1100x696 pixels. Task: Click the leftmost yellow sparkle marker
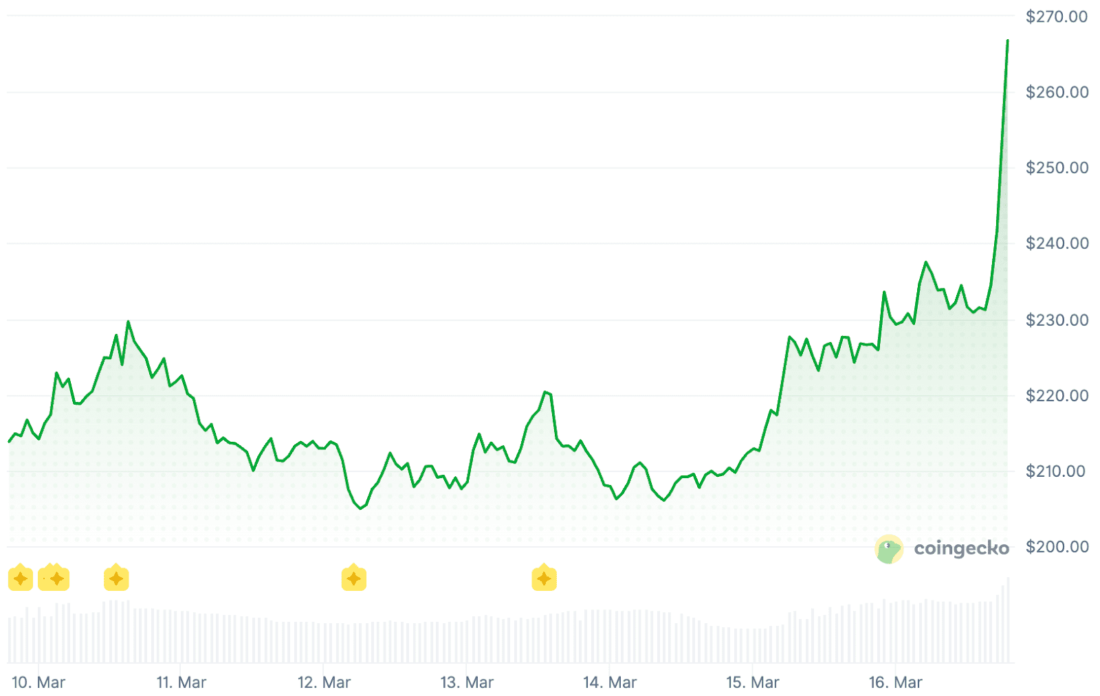[21, 579]
